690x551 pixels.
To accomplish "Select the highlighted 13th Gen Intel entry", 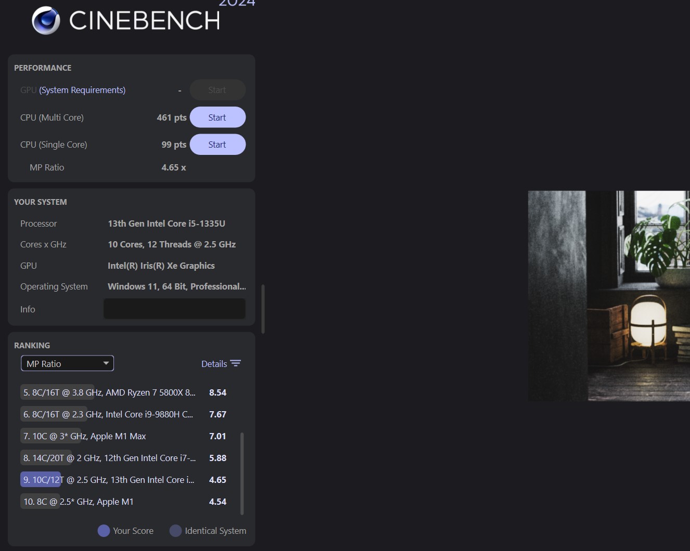I will pyautogui.click(x=109, y=480).
